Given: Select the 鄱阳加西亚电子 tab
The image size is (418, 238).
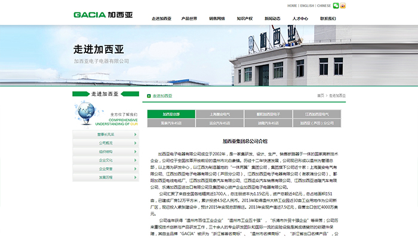Looking at the screenshot, I should tap(268, 114).
